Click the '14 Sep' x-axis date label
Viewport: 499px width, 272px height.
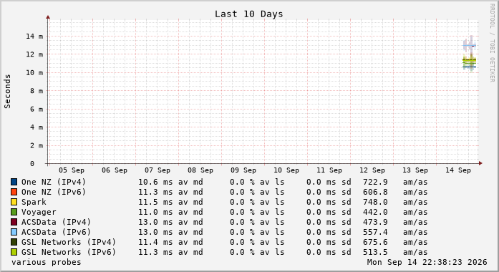pos(458,170)
